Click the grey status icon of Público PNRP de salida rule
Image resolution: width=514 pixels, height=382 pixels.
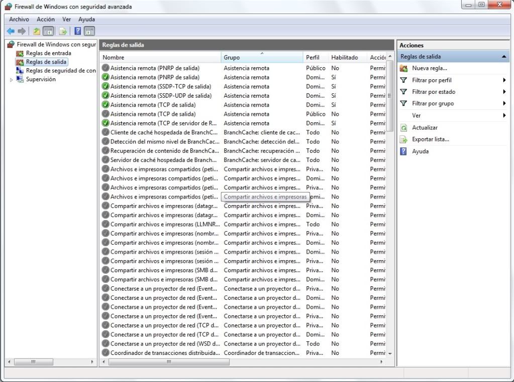click(106, 68)
